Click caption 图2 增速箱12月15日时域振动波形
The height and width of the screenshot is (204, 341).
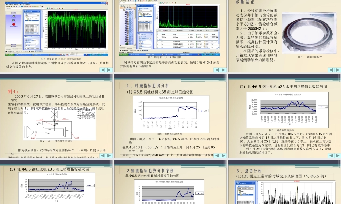[x=61, y=59]
